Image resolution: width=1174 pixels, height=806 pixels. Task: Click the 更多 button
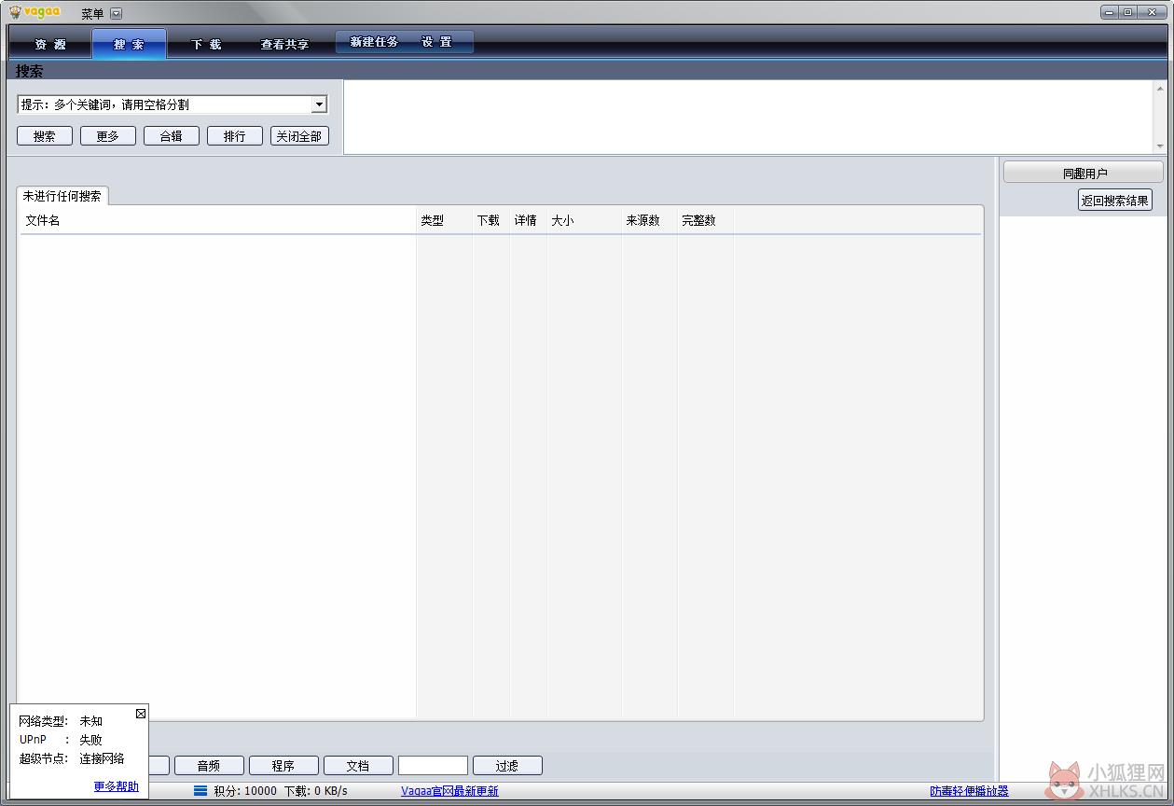coord(108,136)
